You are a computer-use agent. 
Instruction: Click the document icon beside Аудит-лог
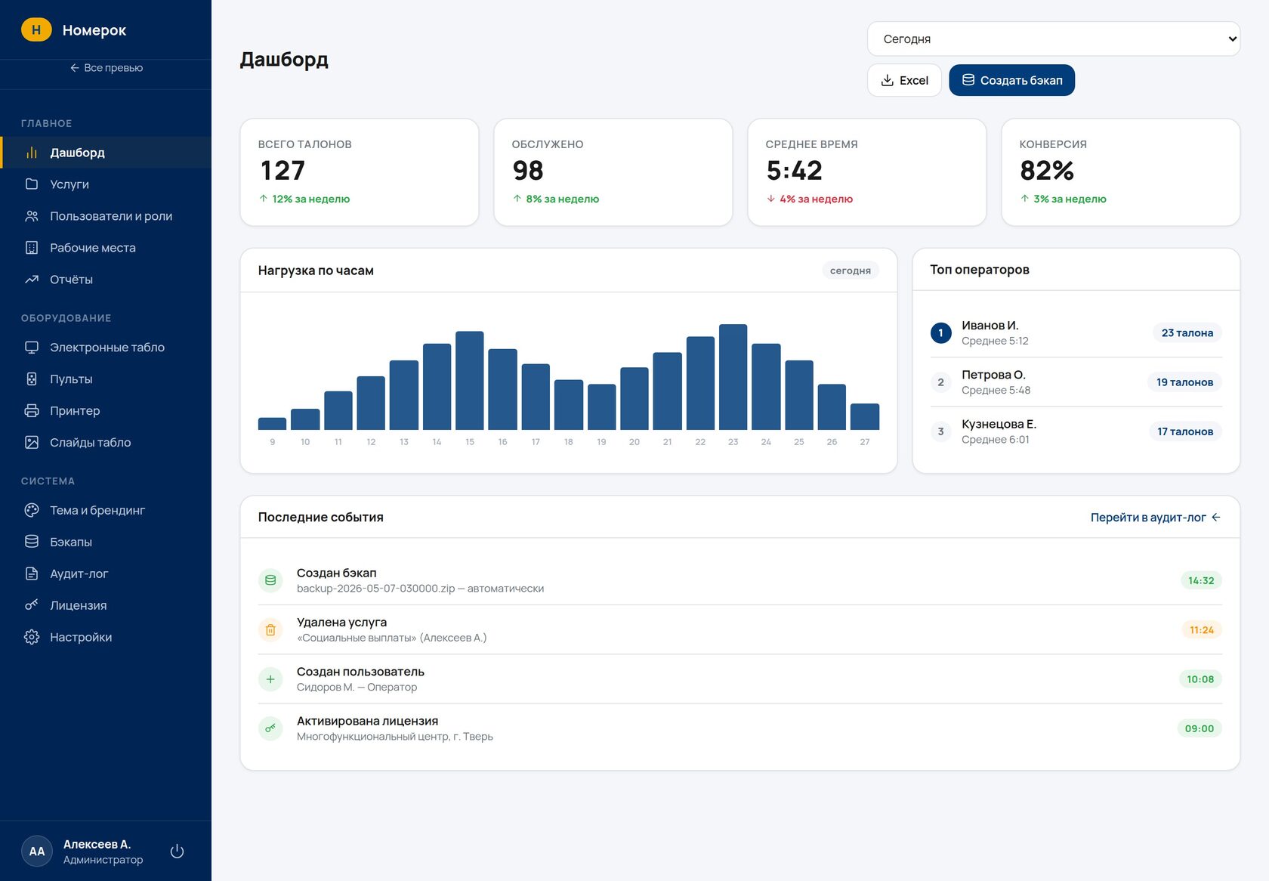pos(32,574)
